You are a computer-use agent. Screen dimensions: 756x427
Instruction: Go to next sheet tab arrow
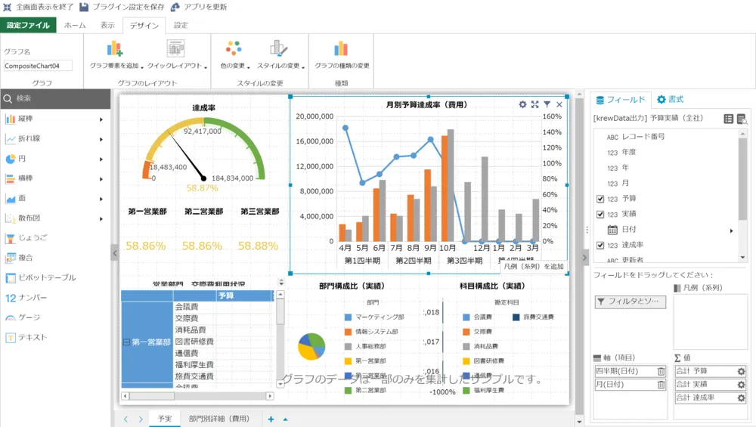click(x=141, y=419)
